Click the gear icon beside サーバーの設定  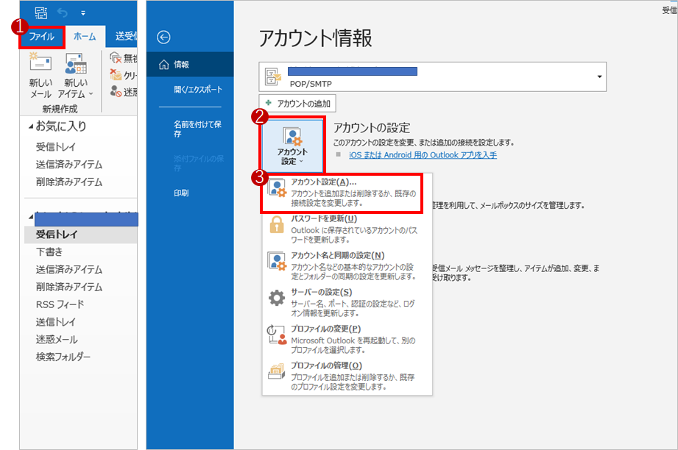pyautogui.click(x=277, y=298)
